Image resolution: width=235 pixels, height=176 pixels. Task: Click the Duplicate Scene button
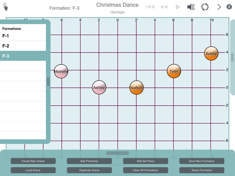(89, 170)
